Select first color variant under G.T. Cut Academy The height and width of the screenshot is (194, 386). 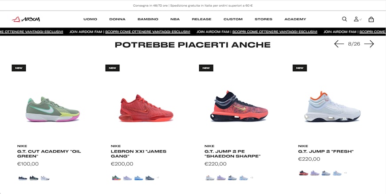23,178
